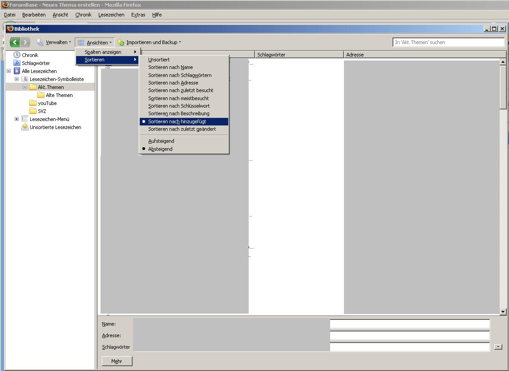The height and width of the screenshot is (371, 509).
Task: Click the Mehr button
Action: click(x=117, y=361)
